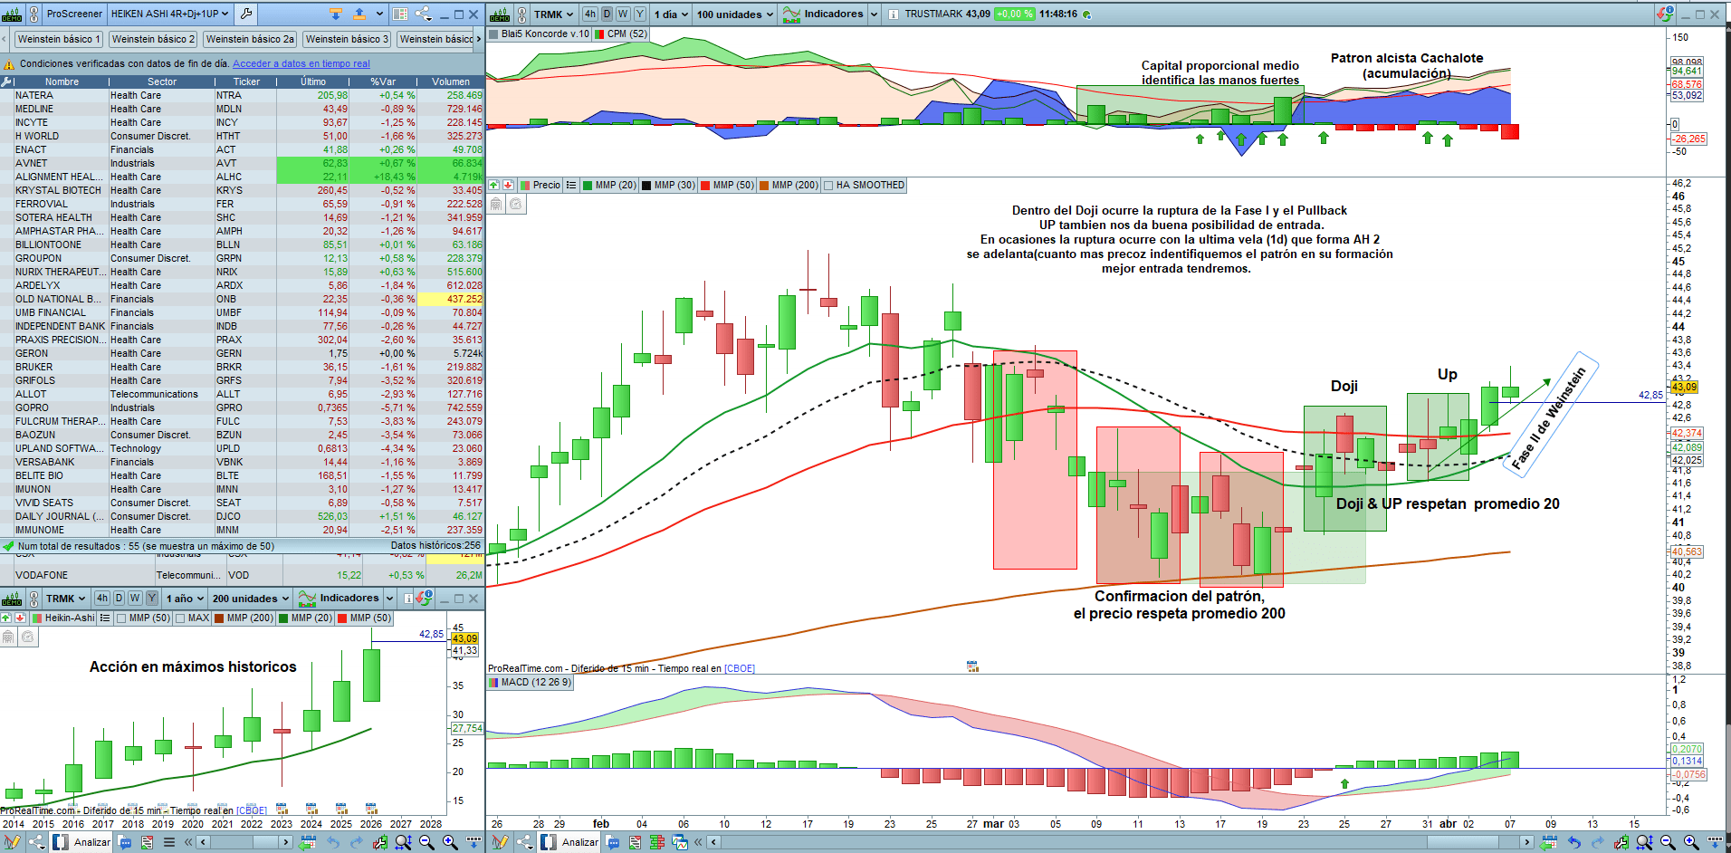Open the 200 unidades dropdown
This screenshot has height=853, width=1731.
point(250,598)
